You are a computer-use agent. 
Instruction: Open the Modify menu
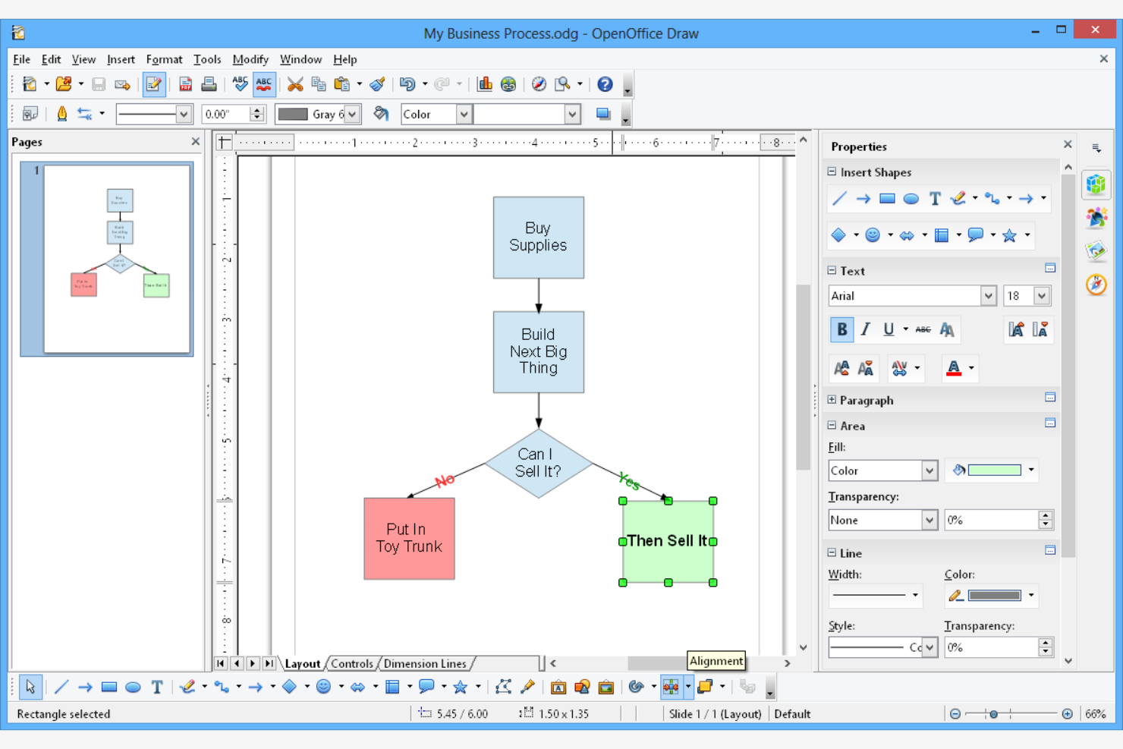click(250, 59)
